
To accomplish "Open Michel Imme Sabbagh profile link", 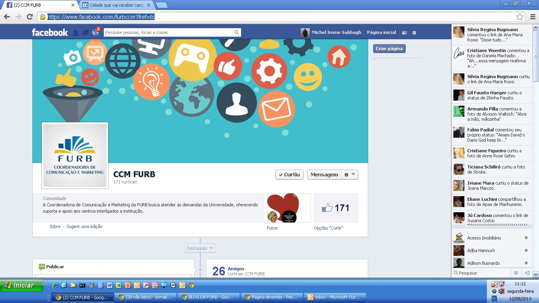I will (x=336, y=32).
